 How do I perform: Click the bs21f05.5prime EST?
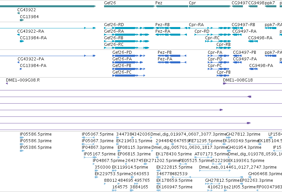point(226,191)
